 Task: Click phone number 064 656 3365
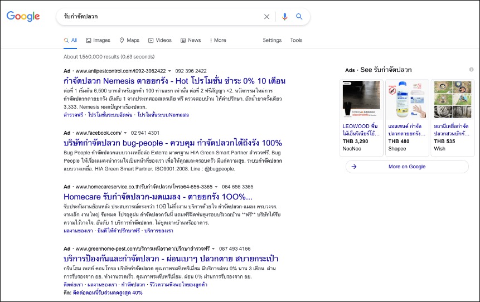pyautogui.click(x=237, y=187)
